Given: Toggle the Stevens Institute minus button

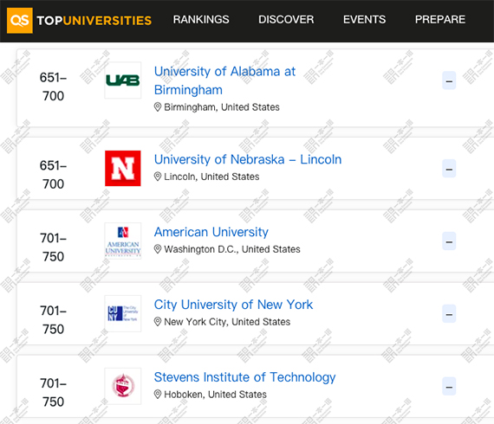Looking at the screenshot, I should 449,387.
